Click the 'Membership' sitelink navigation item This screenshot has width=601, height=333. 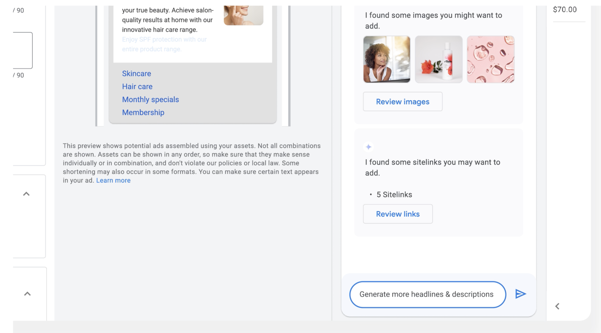click(x=143, y=112)
